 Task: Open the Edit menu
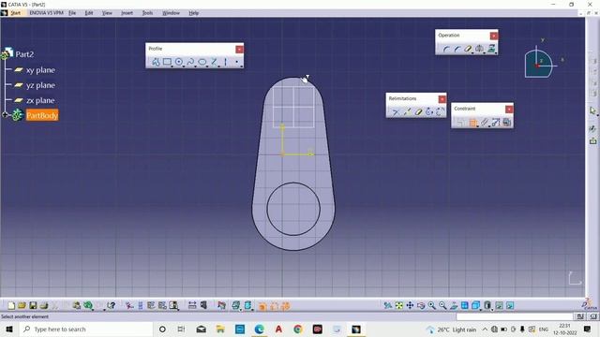point(89,13)
